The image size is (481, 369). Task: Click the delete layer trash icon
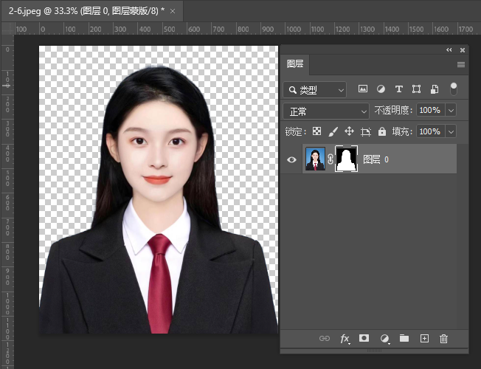pos(443,338)
